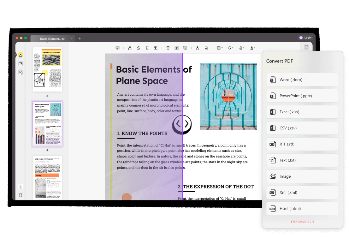349x237 pixels.
Task: Convert the PDF to Word (.docx)
Action: [302, 80]
